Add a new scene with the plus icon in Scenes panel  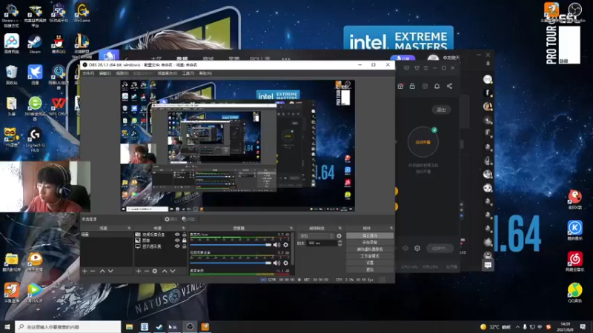pyautogui.click(x=85, y=271)
